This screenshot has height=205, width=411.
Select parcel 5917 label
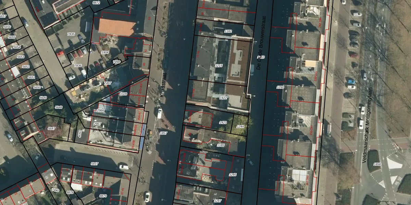pyautogui.click(x=95, y=164)
